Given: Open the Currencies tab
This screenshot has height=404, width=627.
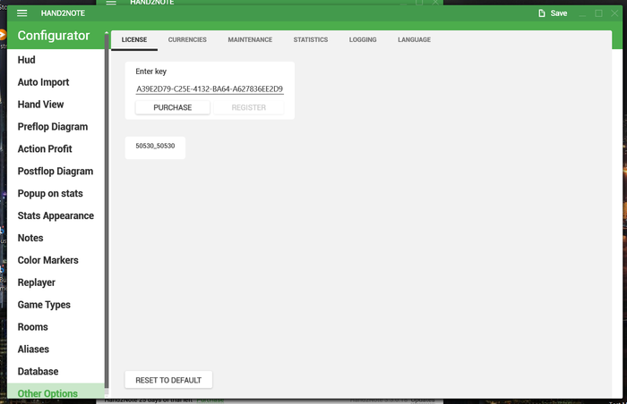Looking at the screenshot, I should tap(187, 40).
